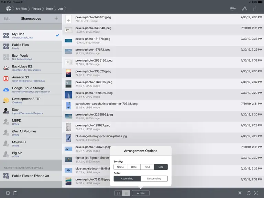Go to Stock in breadcrumb
This screenshot has width=264, height=198.
tap(49, 9)
